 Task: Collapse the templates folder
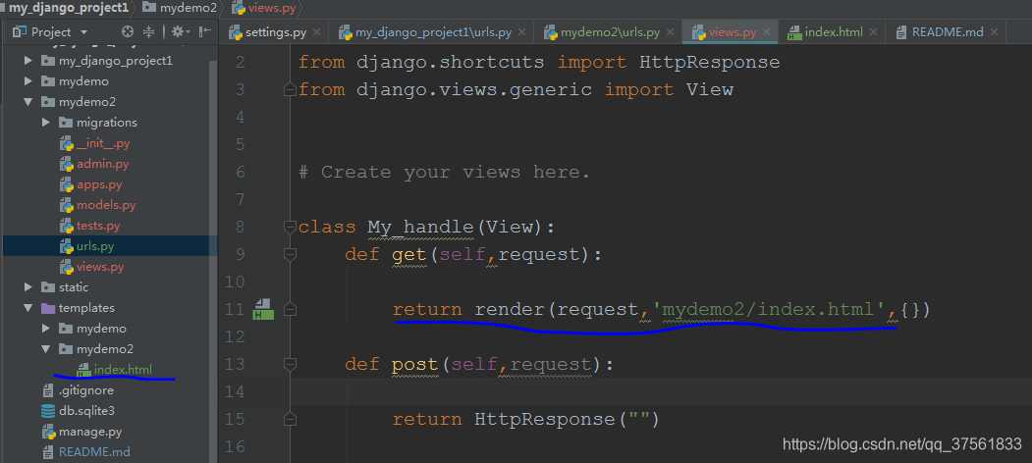tap(28, 308)
